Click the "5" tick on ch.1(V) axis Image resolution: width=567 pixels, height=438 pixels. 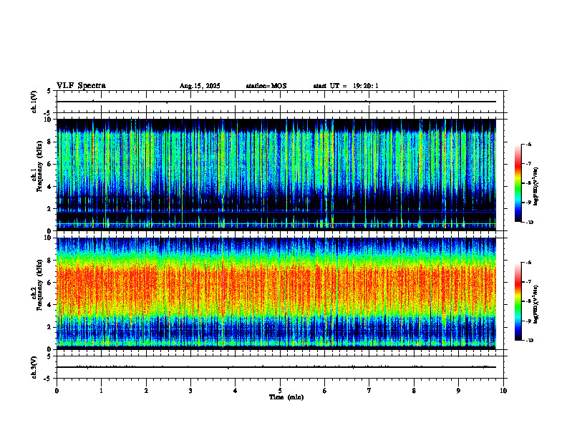49,91
